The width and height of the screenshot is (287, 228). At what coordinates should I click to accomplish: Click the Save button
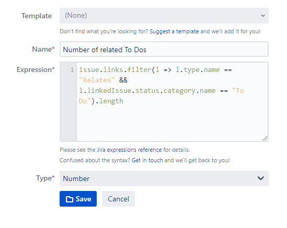click(x=78, y=199)
